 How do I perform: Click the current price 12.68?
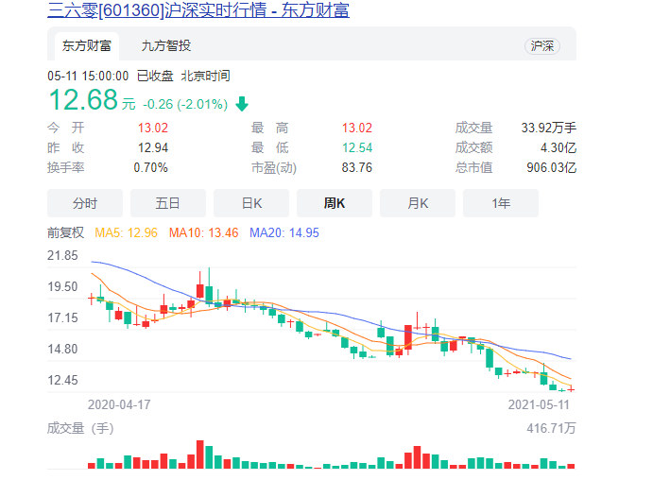(83, 99)
